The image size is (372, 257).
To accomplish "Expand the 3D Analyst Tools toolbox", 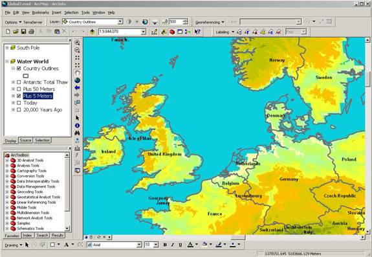I will click(x=7, y=160).
